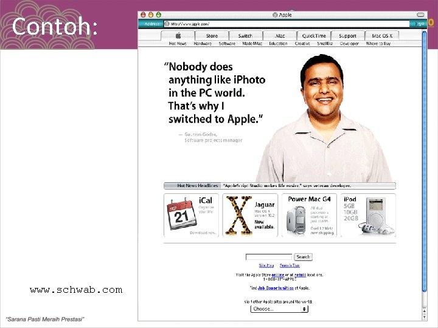This screenshot has height=328, width=438.
Task: Select Developer in sub-navigation
Action: click(349, 44)
